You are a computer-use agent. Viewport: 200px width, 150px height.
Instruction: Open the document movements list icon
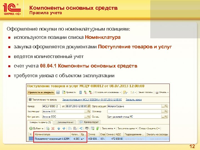click(81, 92)
